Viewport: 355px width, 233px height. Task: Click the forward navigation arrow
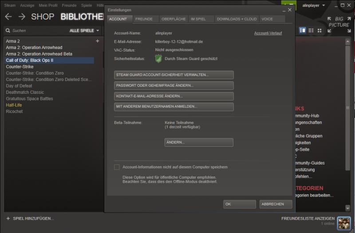click(x=21, y=16)
